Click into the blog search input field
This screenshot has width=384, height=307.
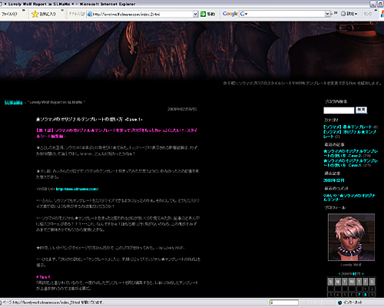(x=339, y=111)
